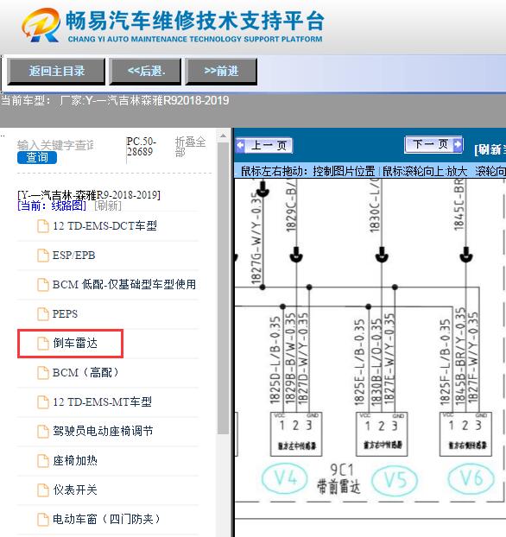Open 电动车窗（四门防夹）entry
The height and width of the screenshot is (537, 506).
pos(106,519)
